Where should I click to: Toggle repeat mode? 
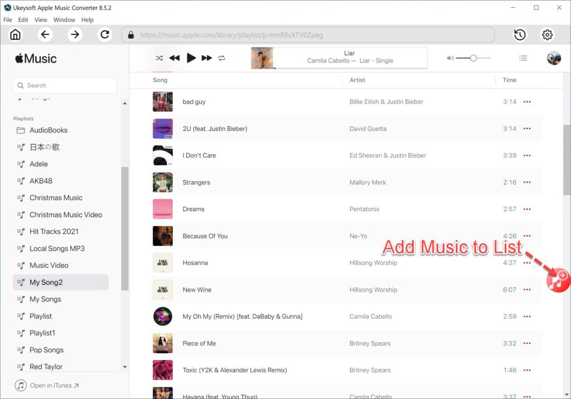[222, 58]
